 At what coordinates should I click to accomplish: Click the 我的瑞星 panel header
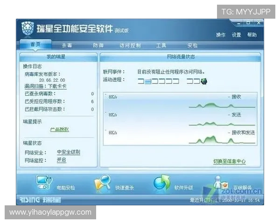tap(58, 57)
